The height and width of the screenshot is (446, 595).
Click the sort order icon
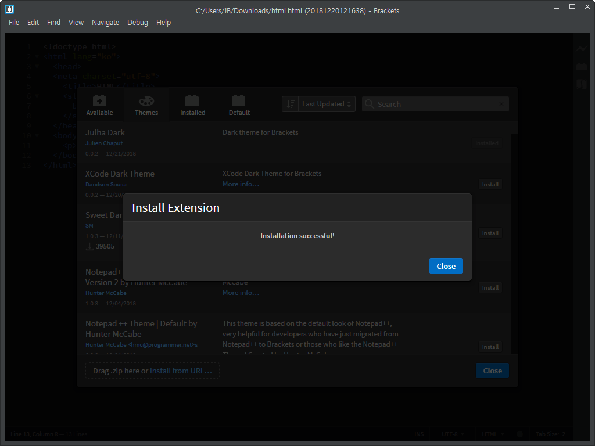coord(291,104)
